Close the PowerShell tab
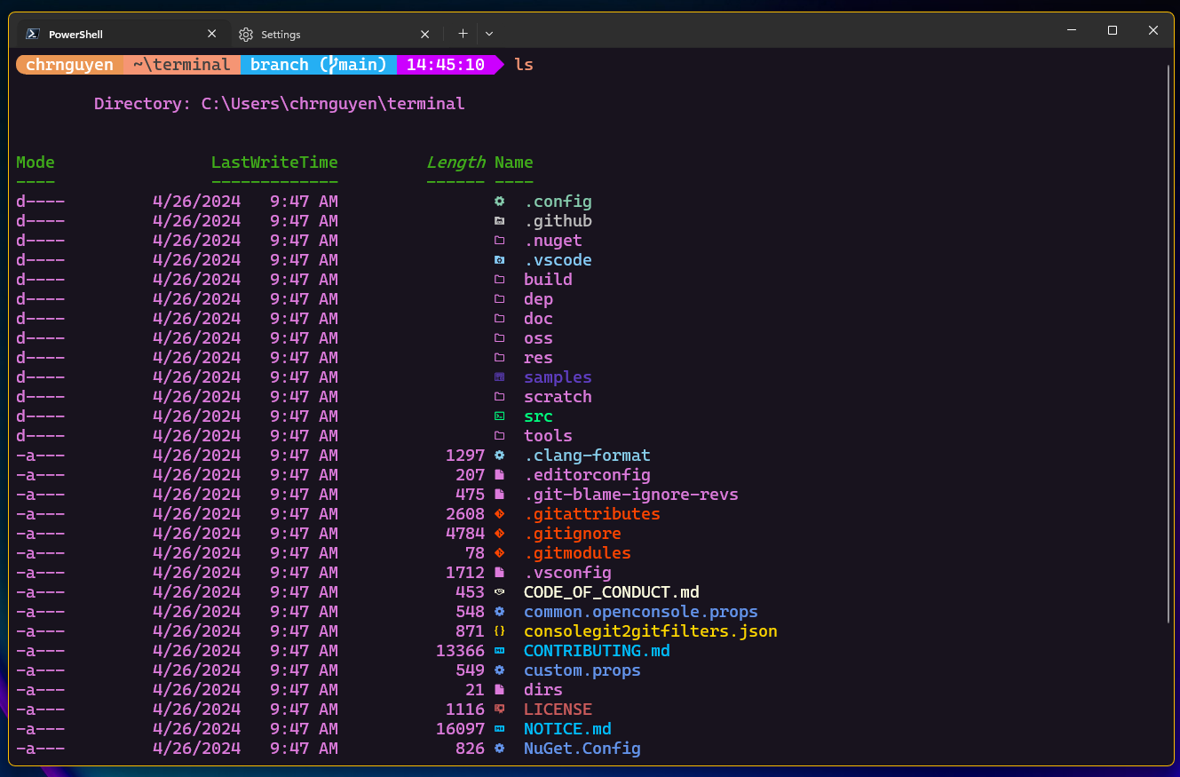 click(x=211, y=34)
